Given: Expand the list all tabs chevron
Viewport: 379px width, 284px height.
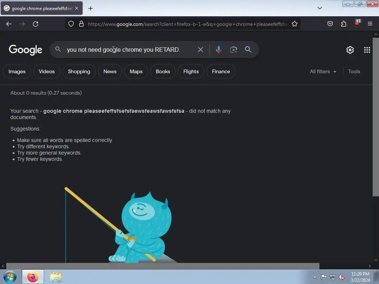Looking at the screenshot, I should 320,8.
